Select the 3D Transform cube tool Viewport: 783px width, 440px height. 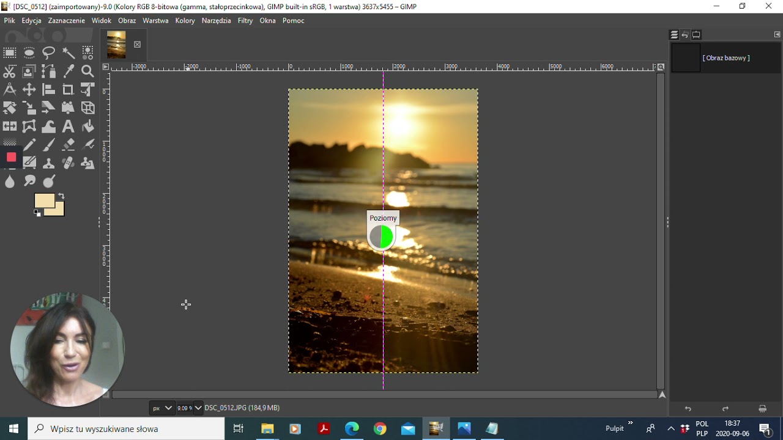88,108
